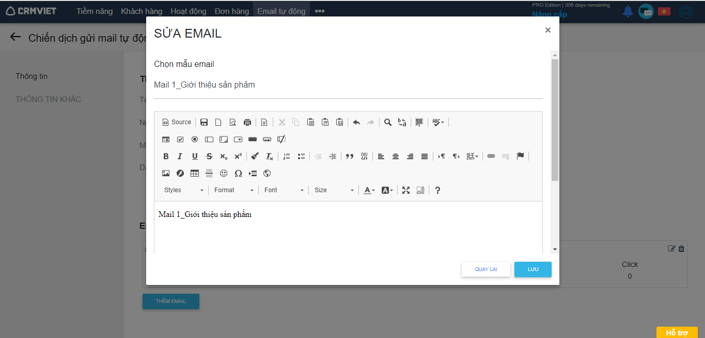Insert a smiley emoticon
The image size is (705, 338).
tap(224, 173)
